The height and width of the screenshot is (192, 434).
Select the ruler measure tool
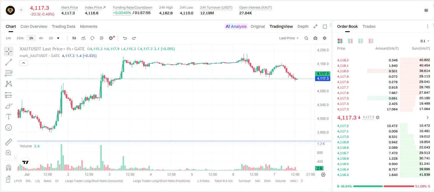9,142
